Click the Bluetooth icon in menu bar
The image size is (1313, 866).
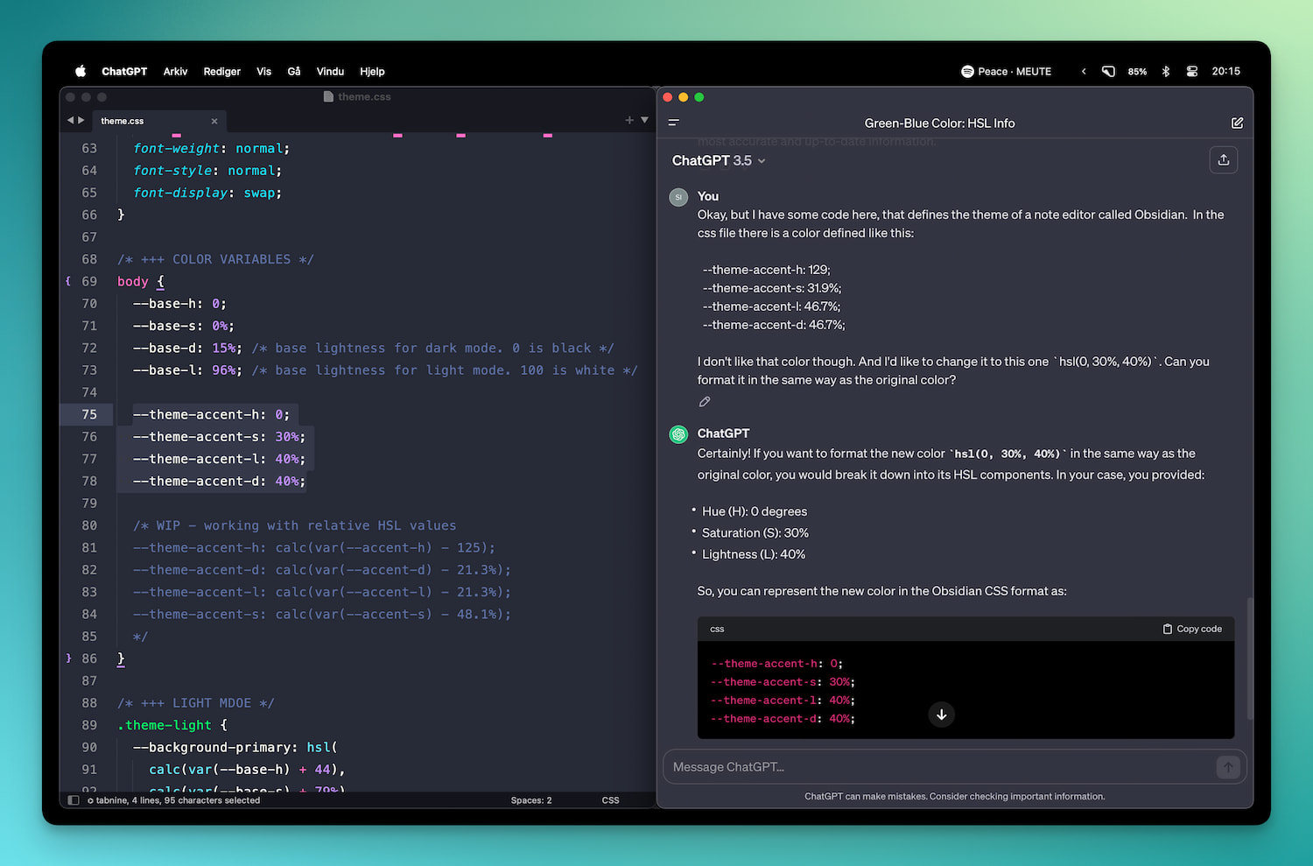point(1165,72)
